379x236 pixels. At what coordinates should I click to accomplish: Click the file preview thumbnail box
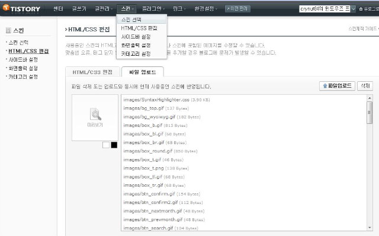tap(95, 117)
